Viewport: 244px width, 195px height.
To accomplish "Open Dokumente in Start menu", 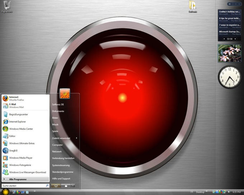I will 58,111.
